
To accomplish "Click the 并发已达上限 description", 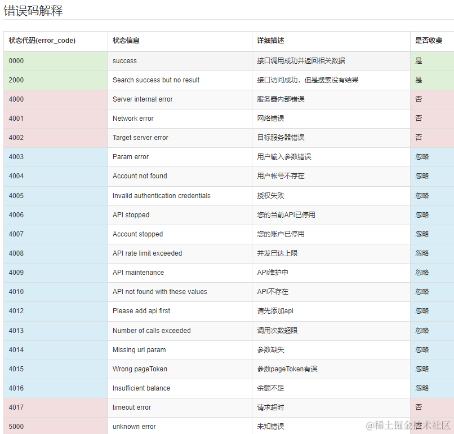I will click(x=277, y=253).
